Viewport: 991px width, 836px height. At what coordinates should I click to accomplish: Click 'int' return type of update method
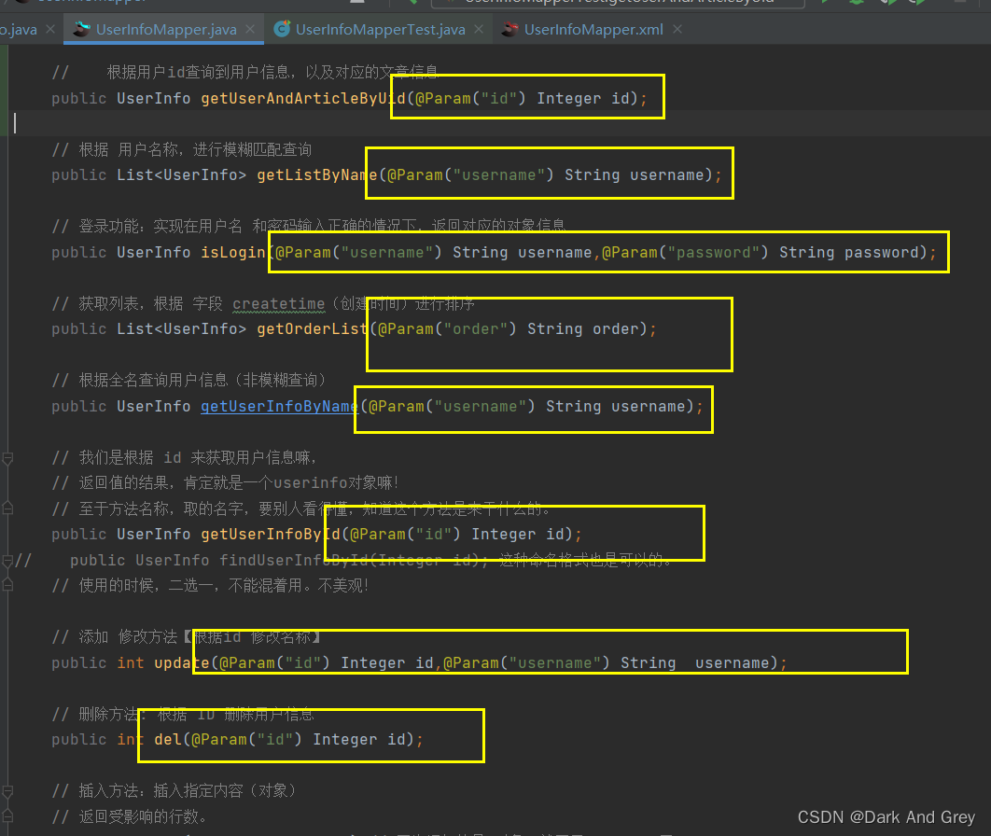(131, 662)
